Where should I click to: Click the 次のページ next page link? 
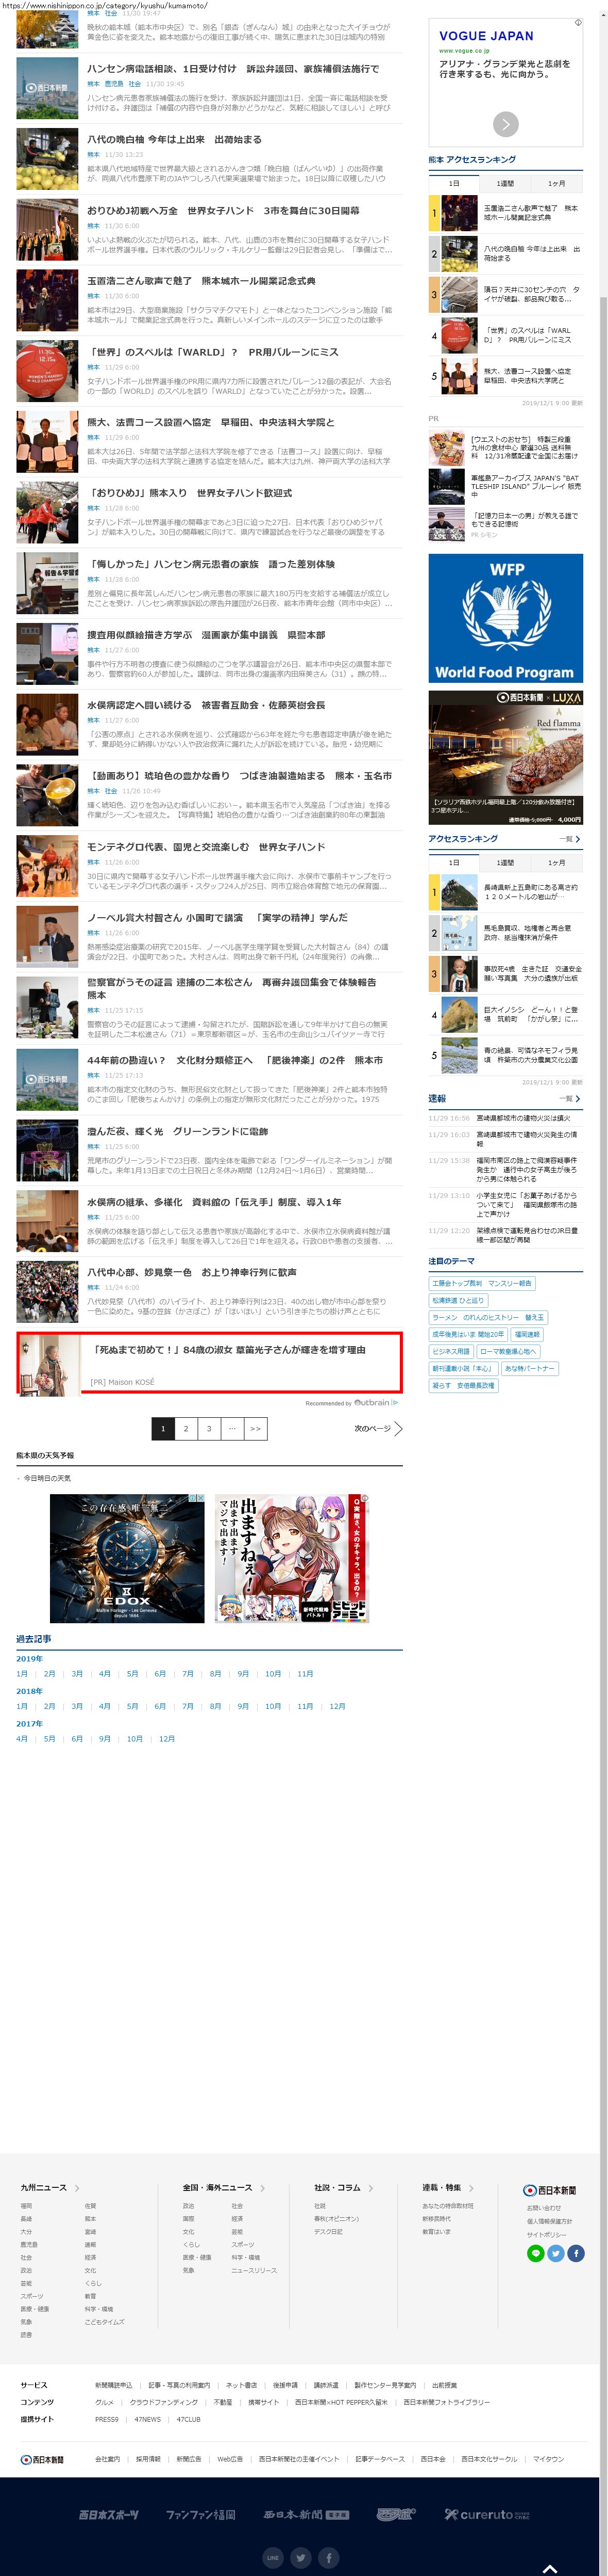378,1428
